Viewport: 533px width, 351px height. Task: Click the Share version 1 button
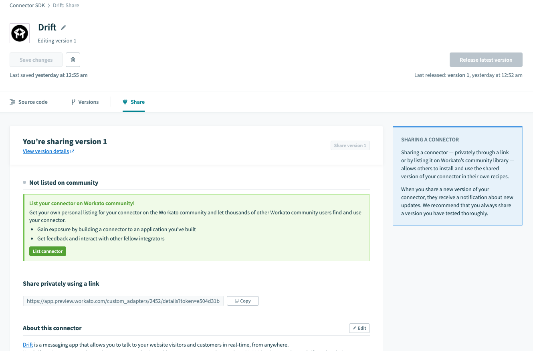350,145
